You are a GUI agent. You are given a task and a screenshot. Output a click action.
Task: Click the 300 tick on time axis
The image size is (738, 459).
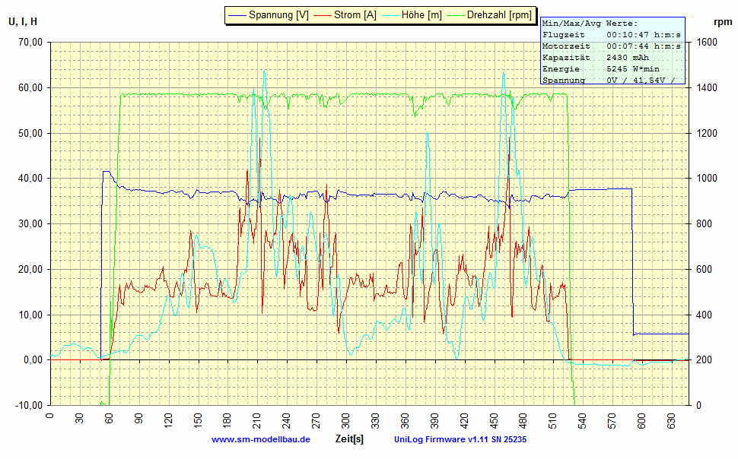pyautogui.click(x=345, y=421)
